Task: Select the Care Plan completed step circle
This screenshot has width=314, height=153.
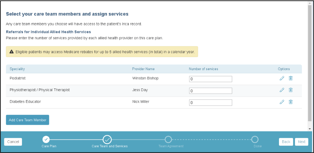Action: point(46,139)
